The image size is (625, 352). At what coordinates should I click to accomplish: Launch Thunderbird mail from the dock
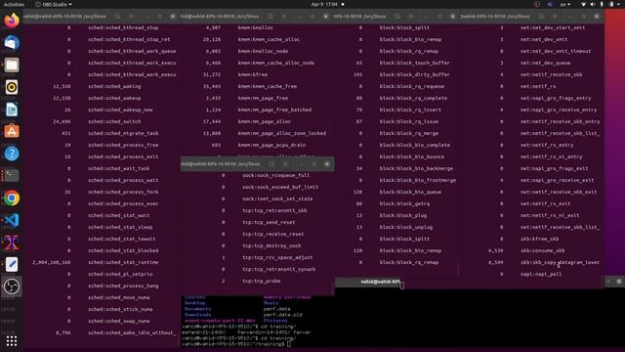point(12,42)
